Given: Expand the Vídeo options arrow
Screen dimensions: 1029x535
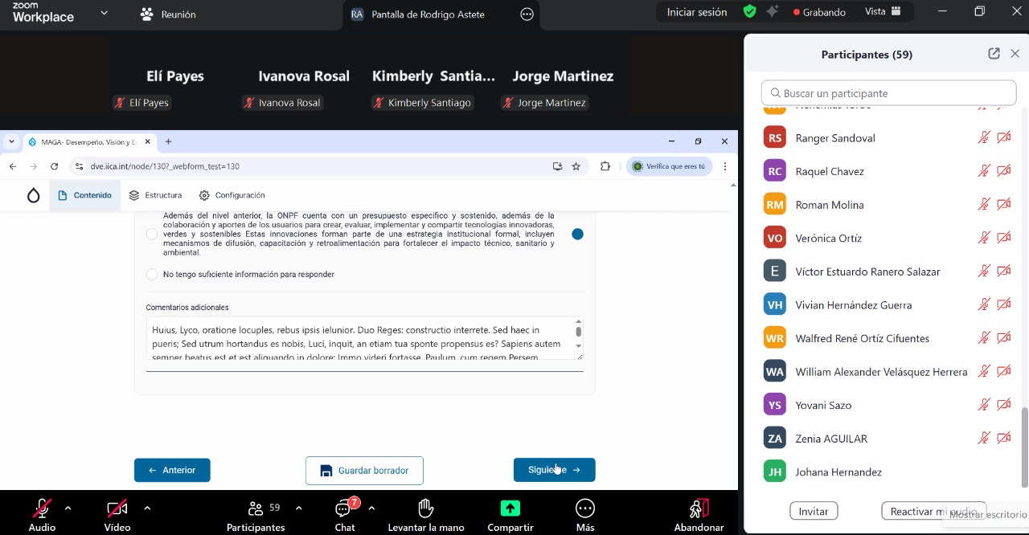Looking at the screenshot, I should coord(147,508).
